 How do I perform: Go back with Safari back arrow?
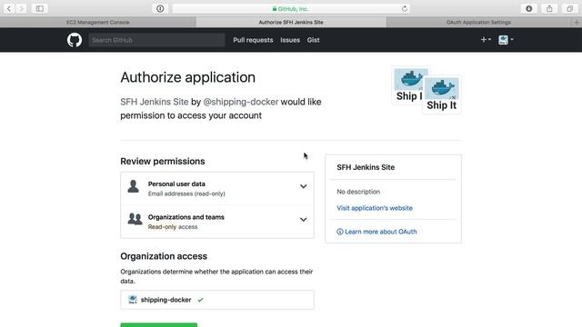9,8
